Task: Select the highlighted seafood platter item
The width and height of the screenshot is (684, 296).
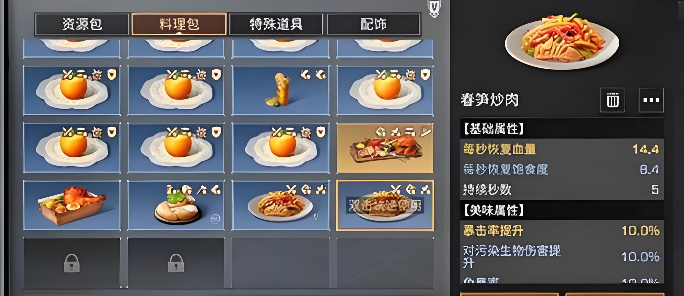Action: pyautogui.click(x=385, y=148)
